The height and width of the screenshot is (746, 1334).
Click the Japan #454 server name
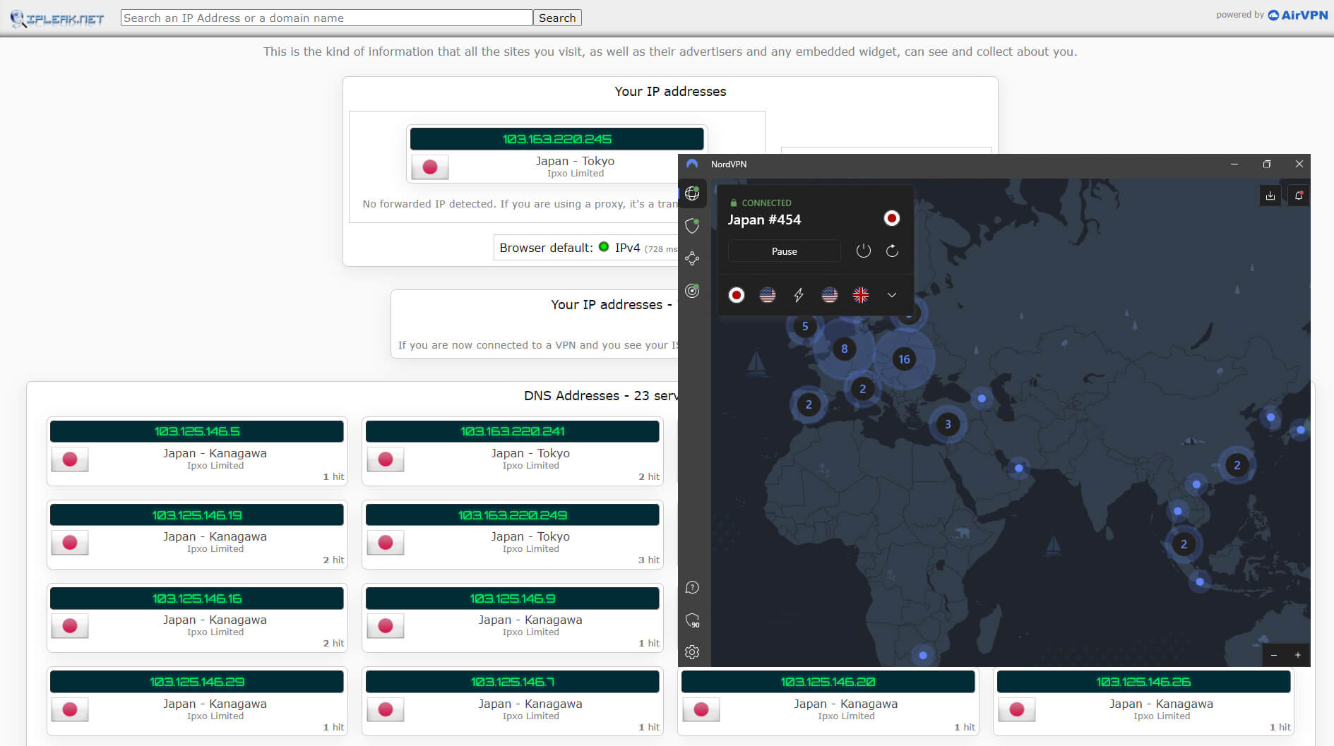764,219
